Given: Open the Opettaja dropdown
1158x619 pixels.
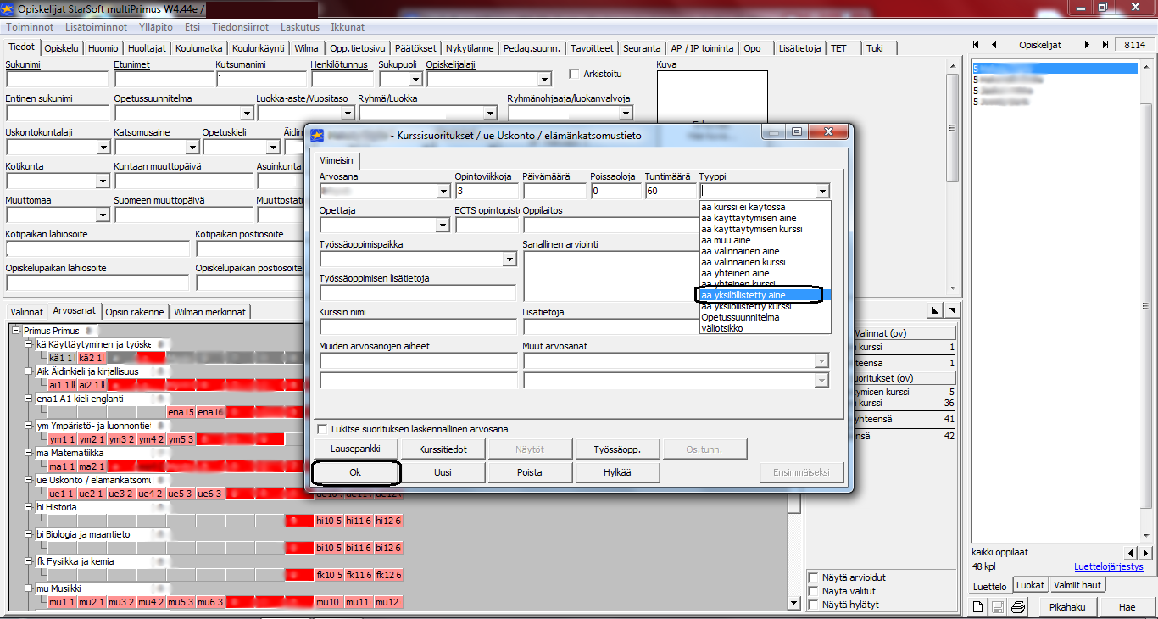Looking at the screenshot, I should pos(443,226).
